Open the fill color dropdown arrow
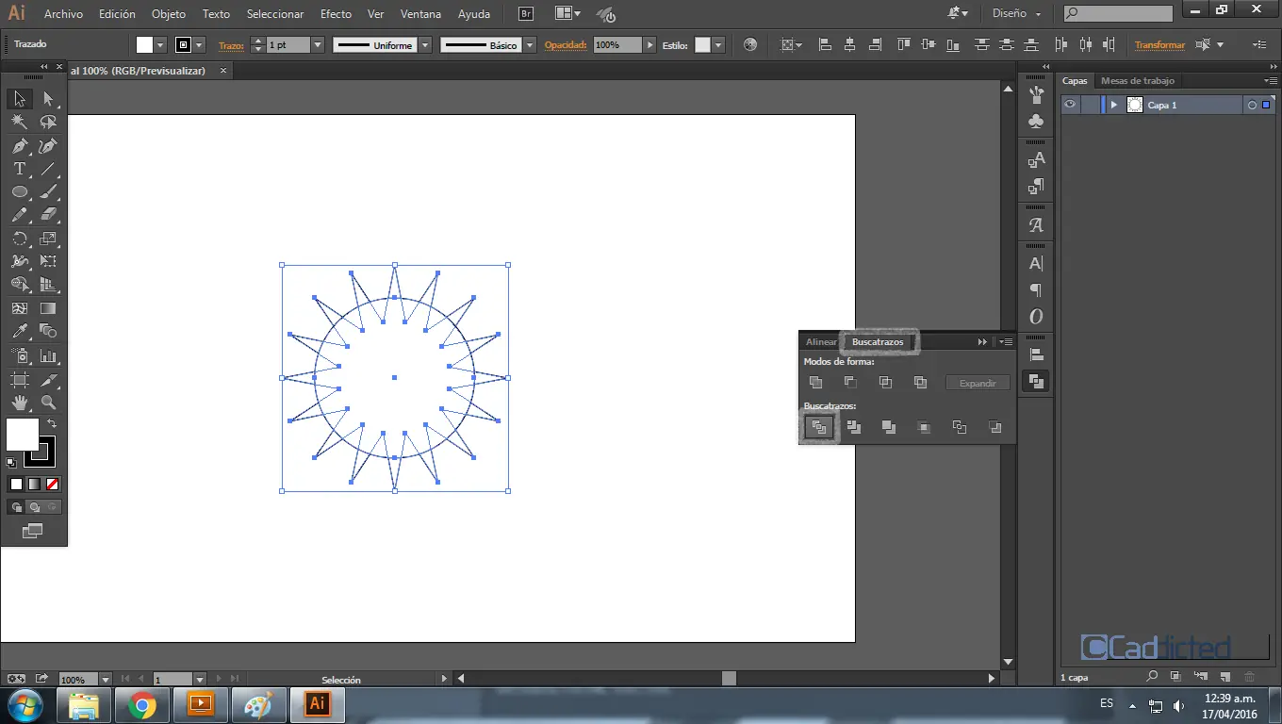 coord(160,45)
